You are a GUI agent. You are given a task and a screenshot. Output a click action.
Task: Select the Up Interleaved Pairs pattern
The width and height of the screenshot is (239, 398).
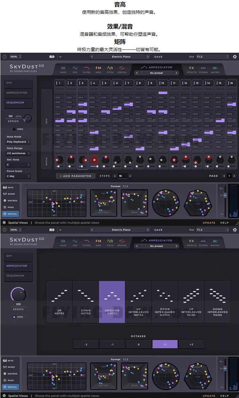pyautogui.click(x=191, y=302)
